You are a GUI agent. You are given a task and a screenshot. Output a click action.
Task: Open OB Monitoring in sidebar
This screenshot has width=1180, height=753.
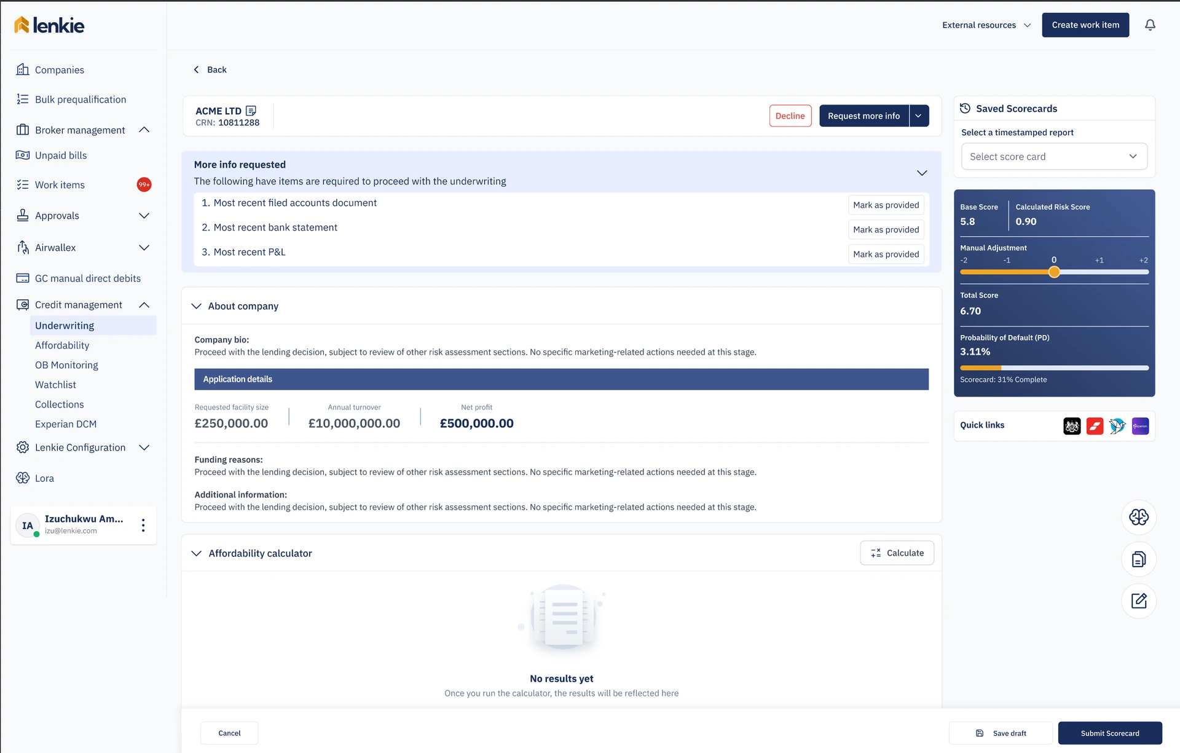click(66, 365)
